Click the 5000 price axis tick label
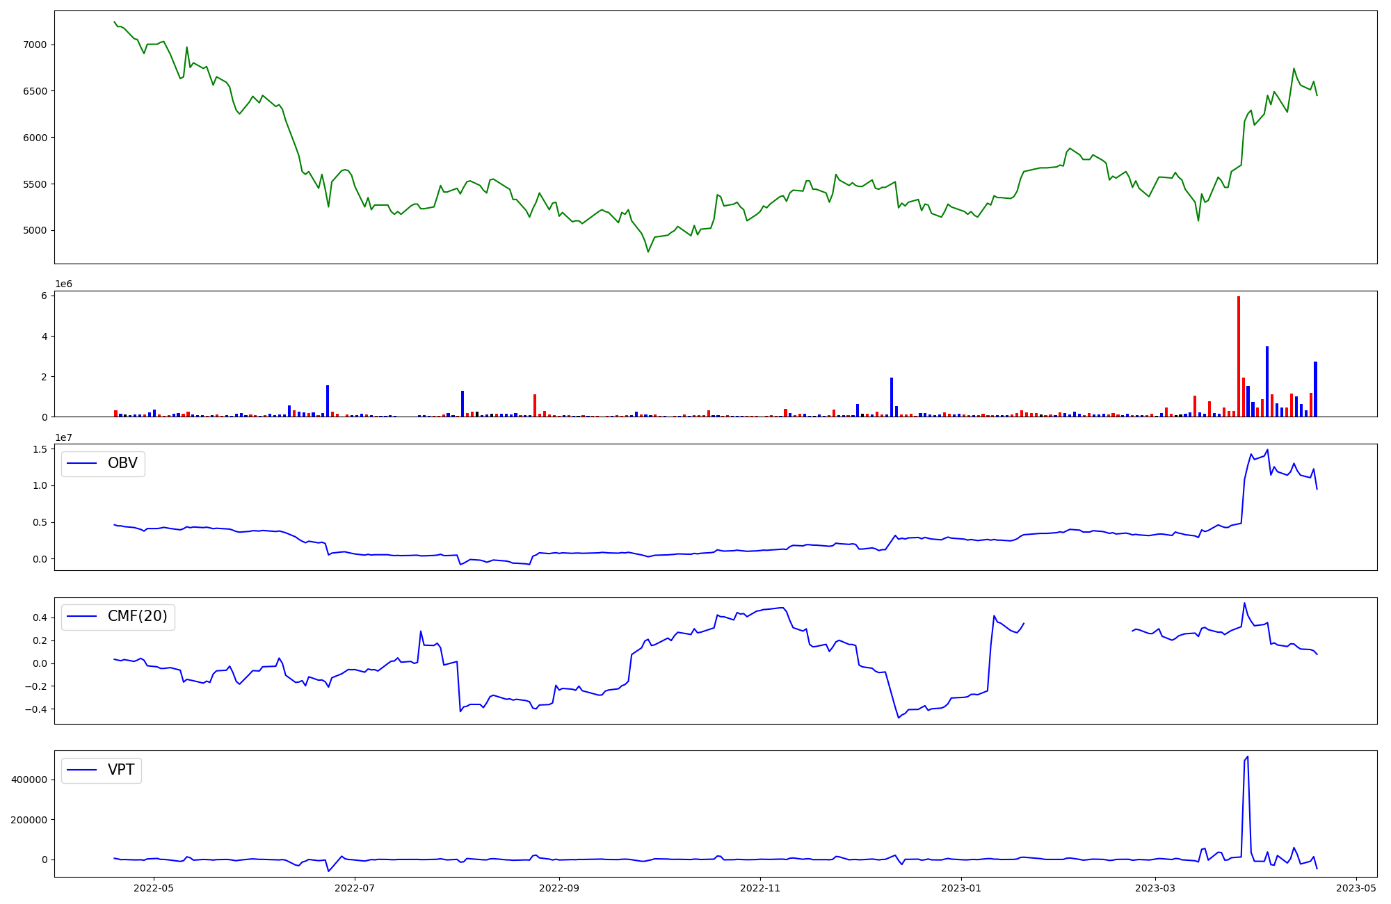The width and height of the screenshot is (1391, 904). 34,231
